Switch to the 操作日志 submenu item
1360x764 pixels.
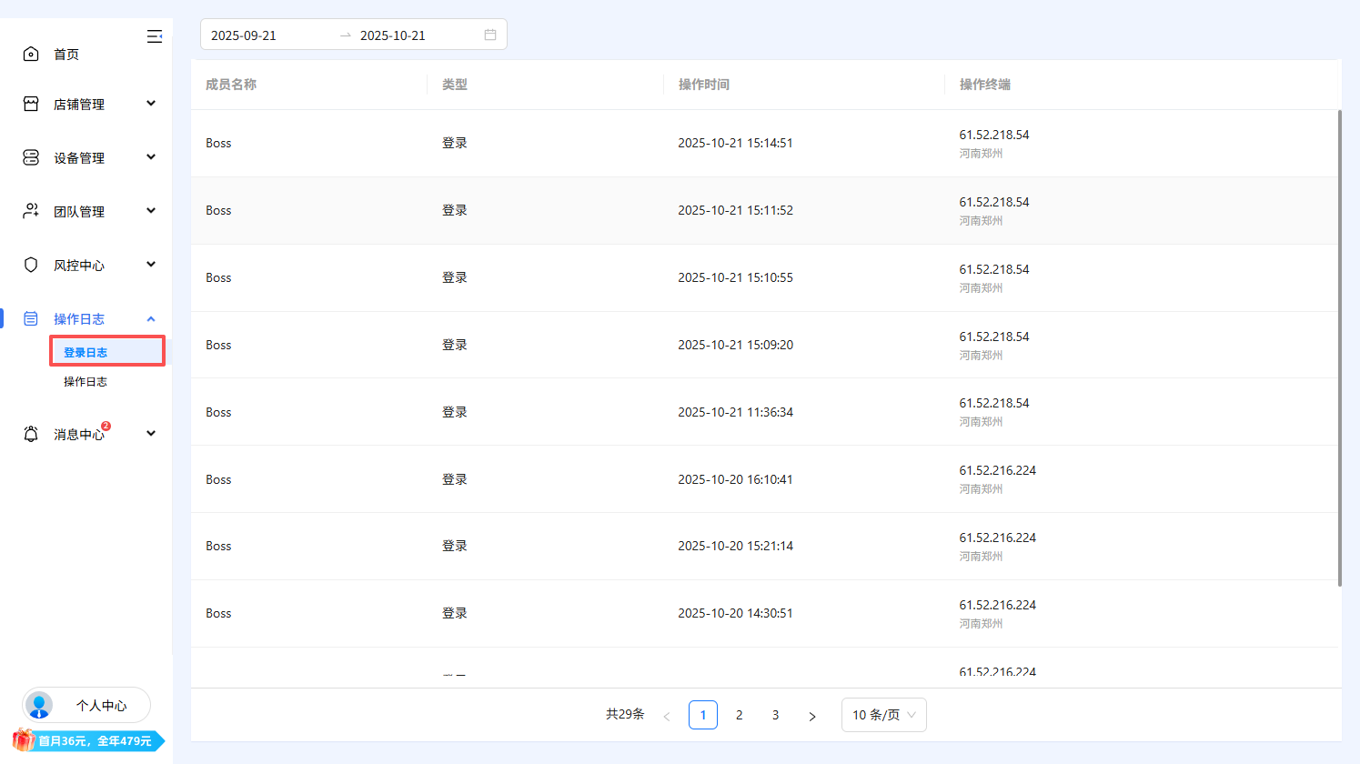(x=86, y=381)
